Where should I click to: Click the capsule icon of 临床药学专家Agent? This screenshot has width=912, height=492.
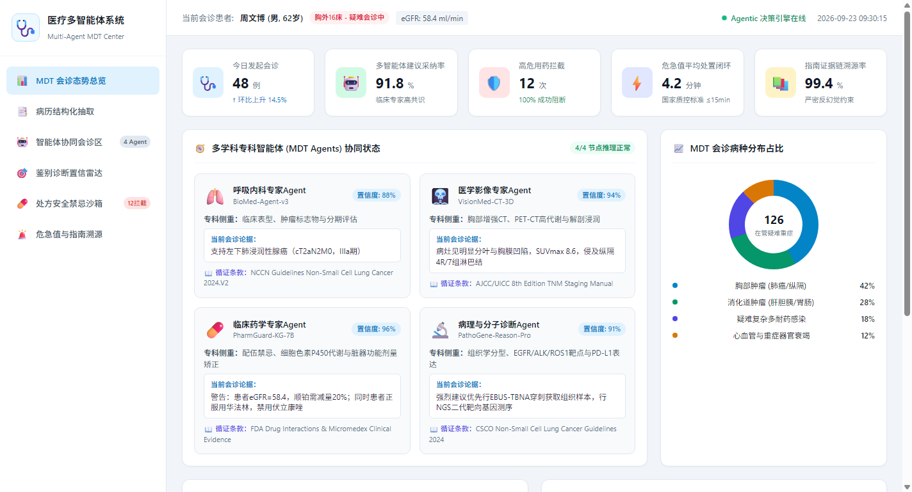[x=215, y=330]
